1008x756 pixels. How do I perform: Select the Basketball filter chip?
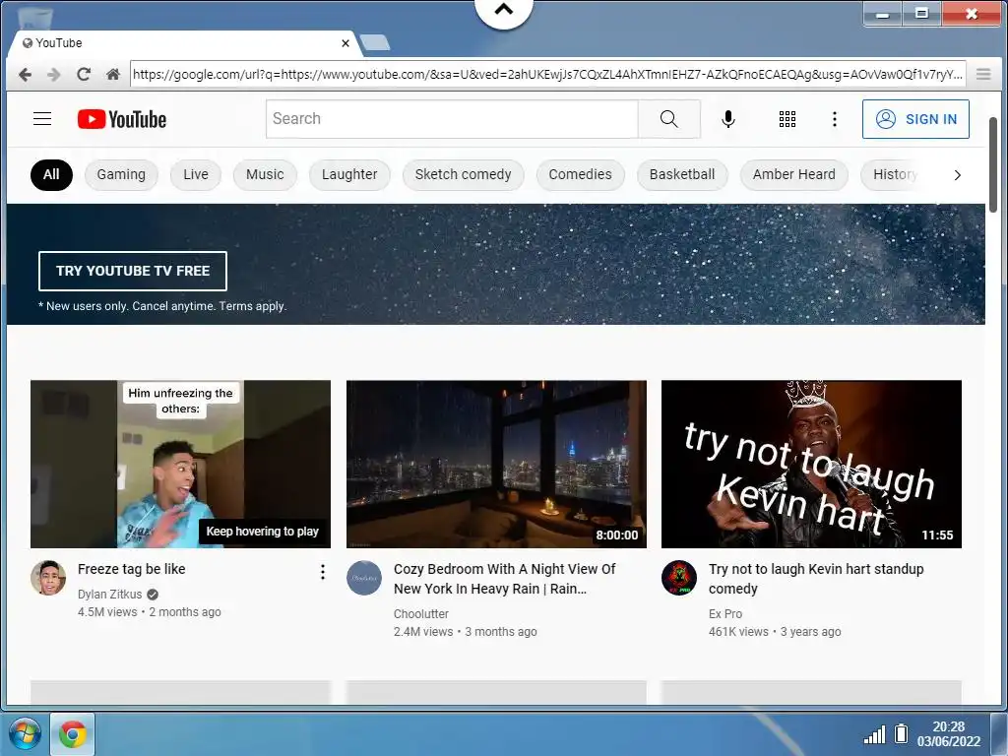(681, 175)
